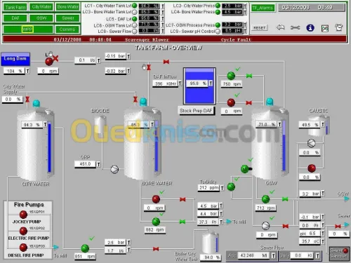351x263 pixels.
Task: Toggle the LC8 Sewer Flow indicator
Action: (x=135, y=31)
